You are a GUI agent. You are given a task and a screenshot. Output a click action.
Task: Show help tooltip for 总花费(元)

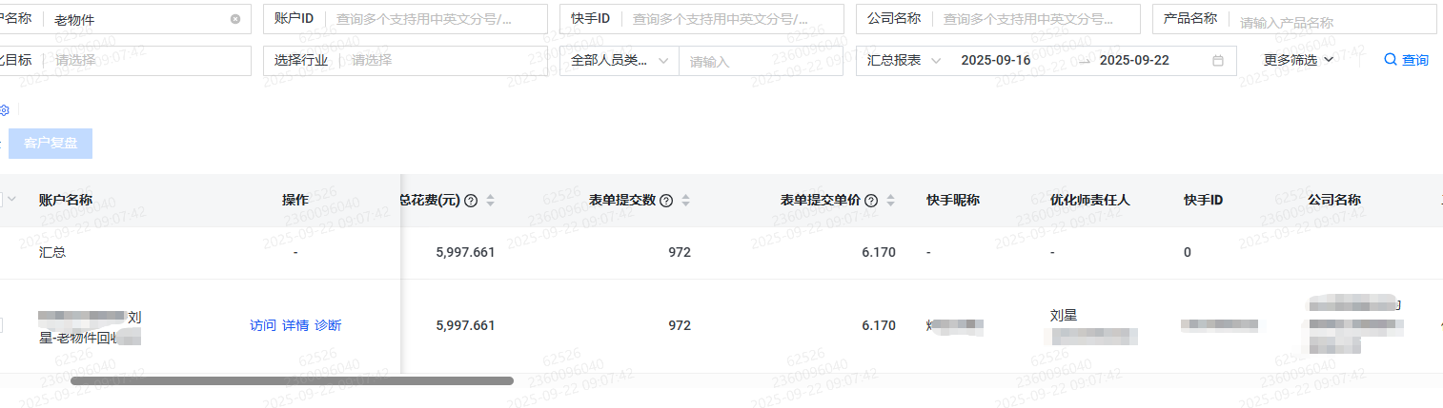coord(471,201)
